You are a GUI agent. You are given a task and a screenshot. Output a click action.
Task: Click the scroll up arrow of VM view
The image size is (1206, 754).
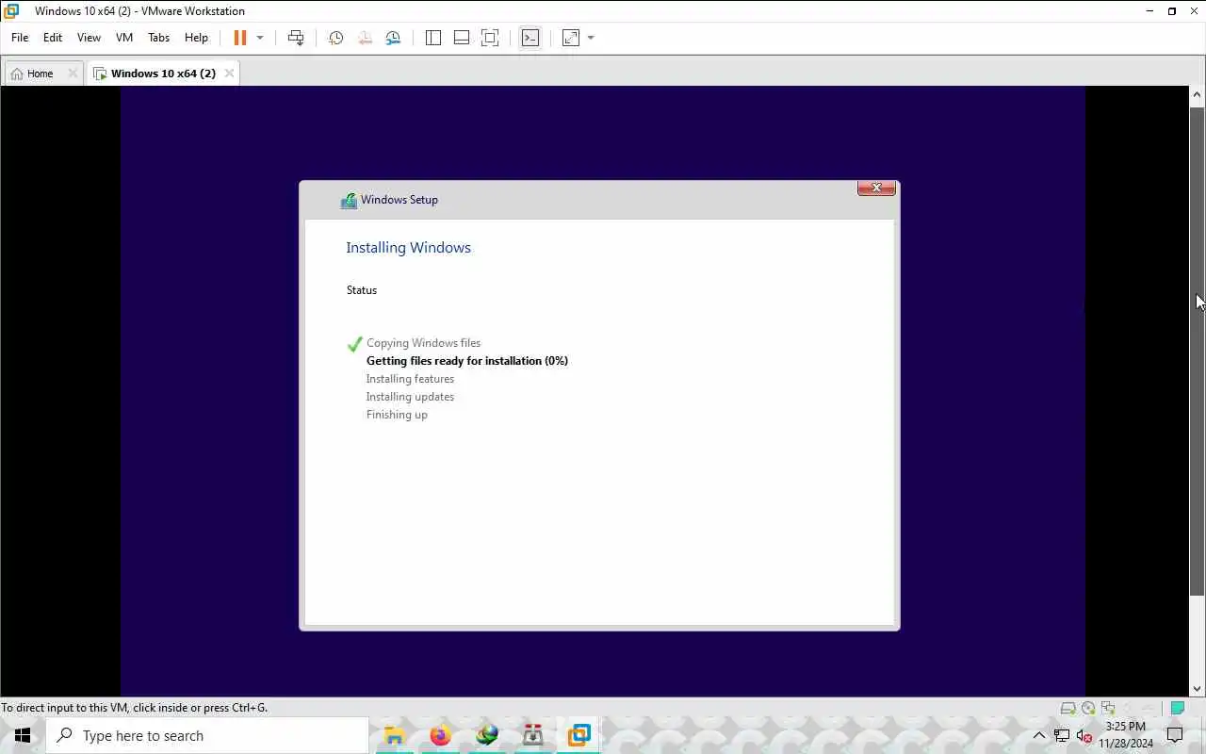(x=1197, y=94)
